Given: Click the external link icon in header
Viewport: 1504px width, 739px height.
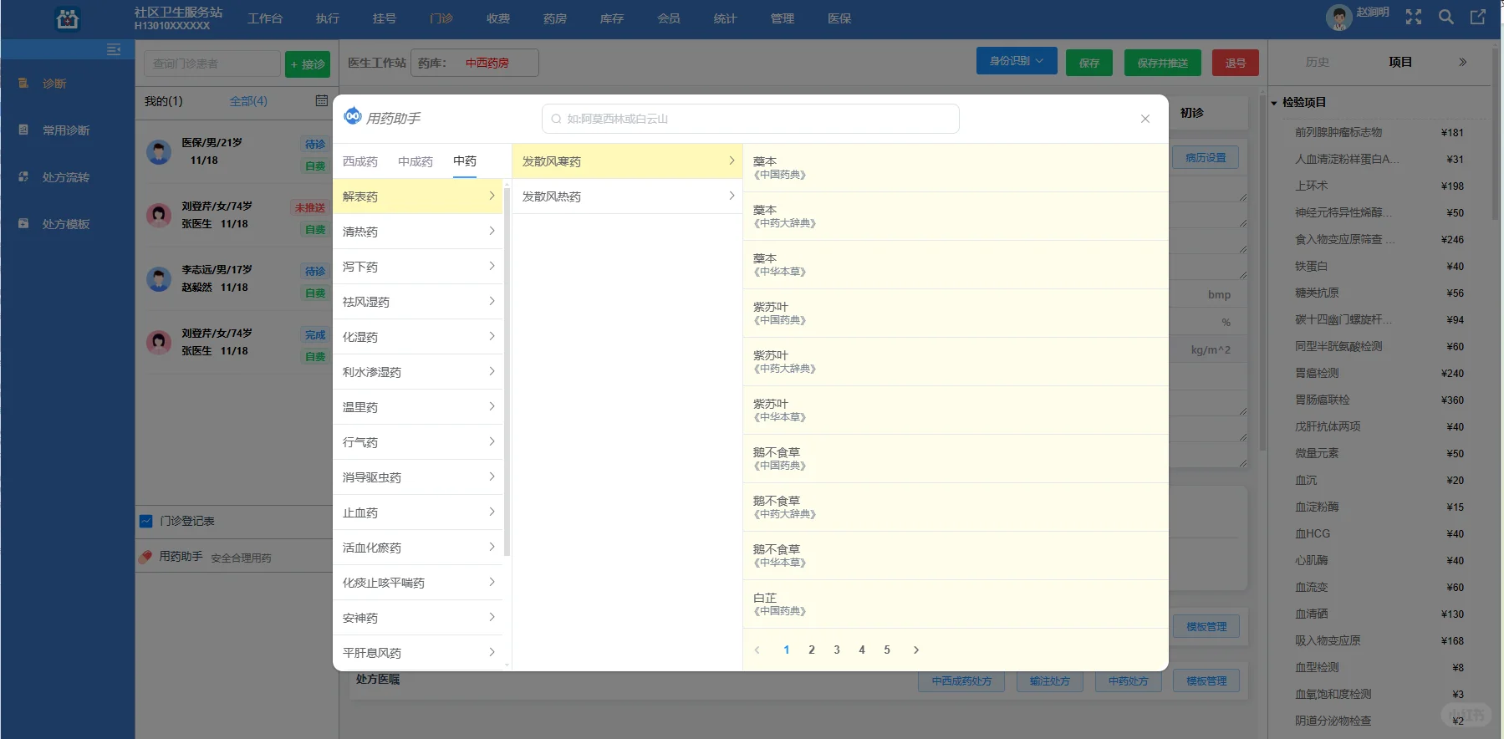Looking at the screenshot, I should pos(1478,17).
